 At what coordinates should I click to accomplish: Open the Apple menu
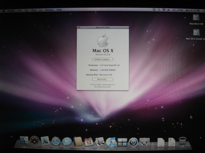4,11
